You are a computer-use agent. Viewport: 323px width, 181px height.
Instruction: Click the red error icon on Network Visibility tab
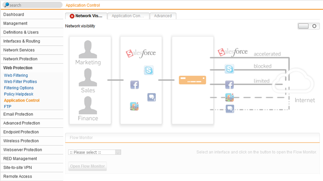coord(72,16)
